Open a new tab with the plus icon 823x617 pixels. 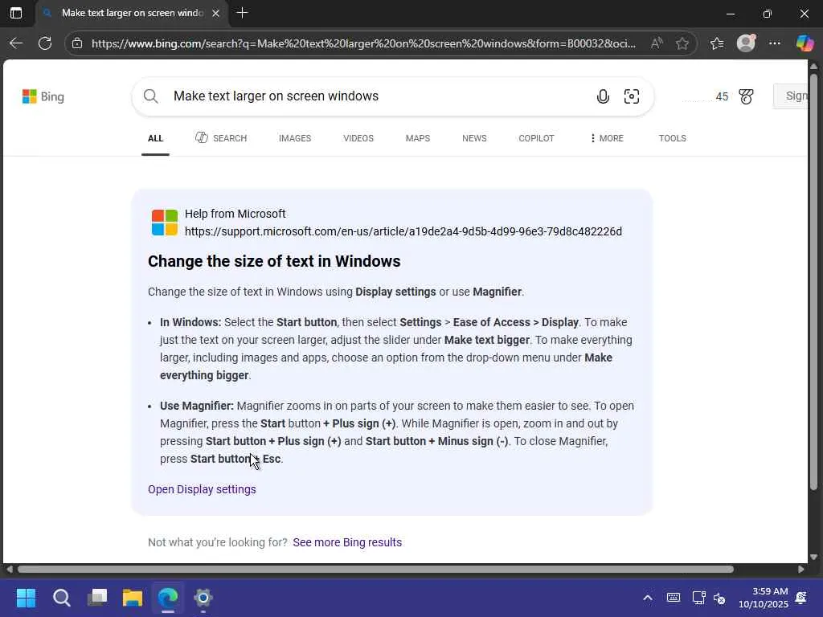[x=242, y=13]
